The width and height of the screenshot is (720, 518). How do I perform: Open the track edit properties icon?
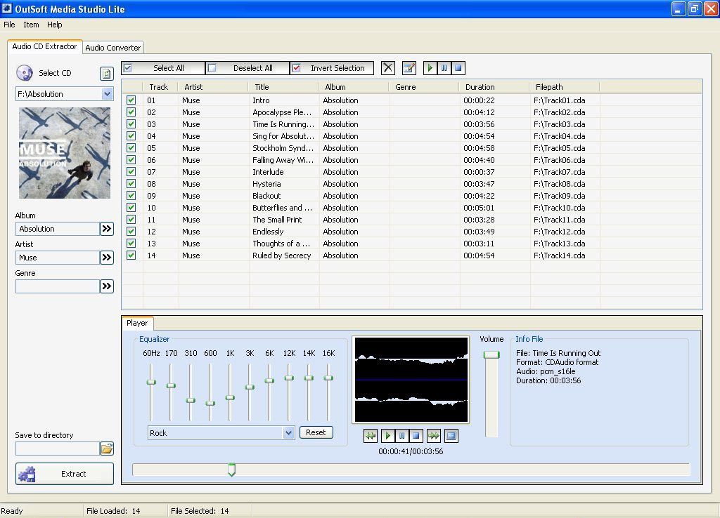[409, 68]
